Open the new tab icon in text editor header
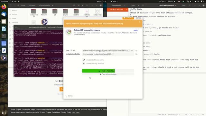This screenshot has width=206, height=116. click(143, 5)
